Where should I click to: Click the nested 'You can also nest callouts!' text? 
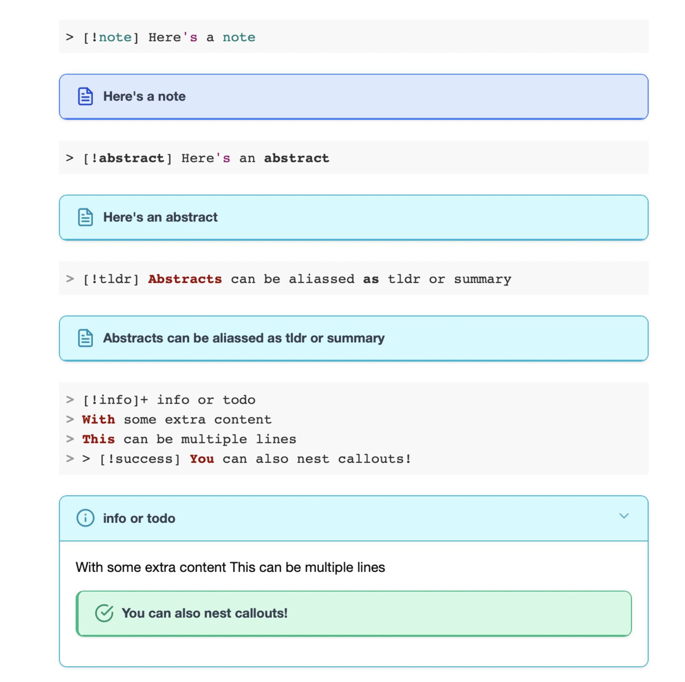(204, 613)
